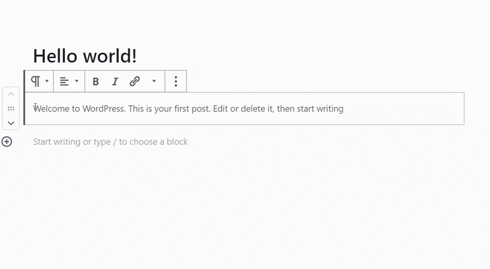Expand the alignment options arrow
The image size is (490, 269).
(x=77, y=81)
